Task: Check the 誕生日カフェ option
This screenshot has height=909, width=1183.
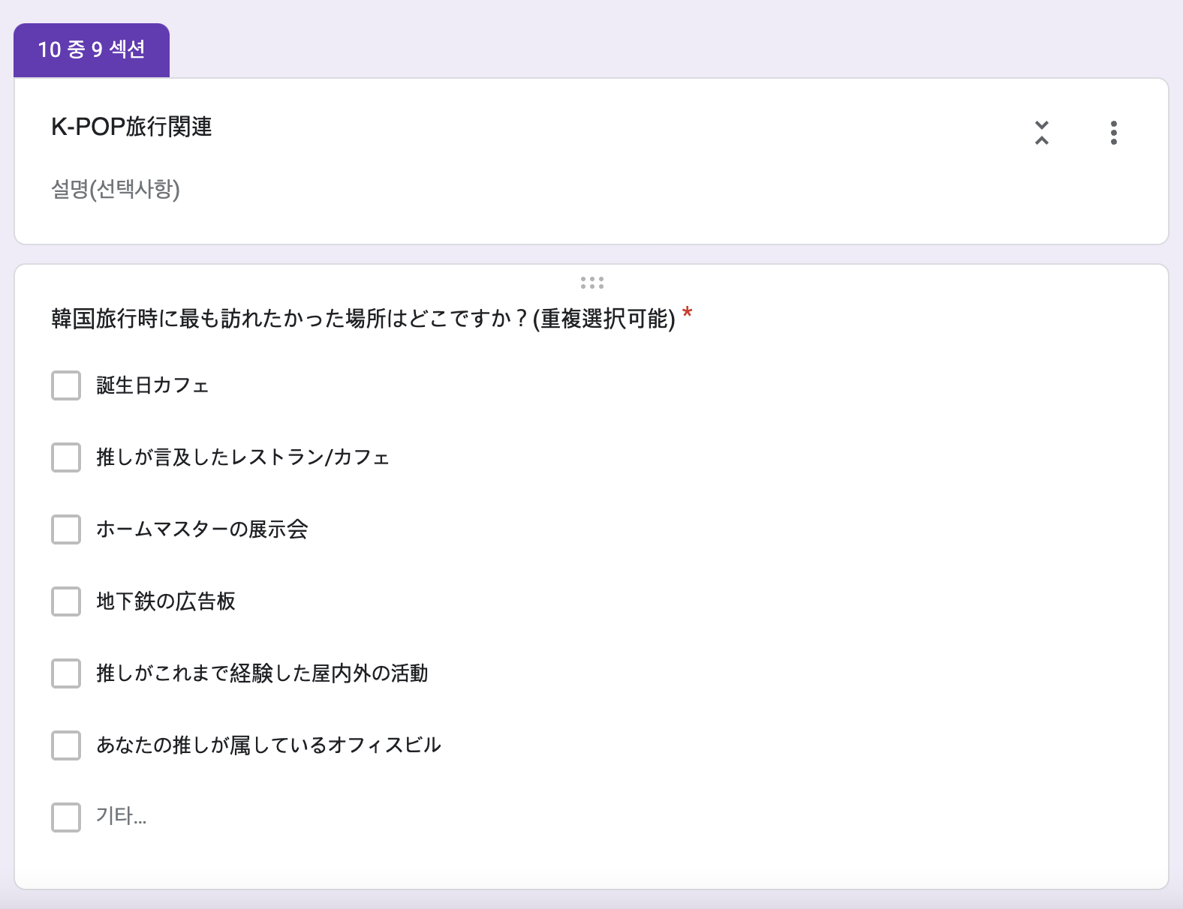Action: (x=66, y=385)
